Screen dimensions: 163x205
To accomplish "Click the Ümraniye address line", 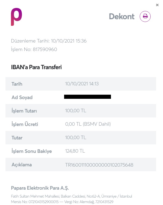I will 72,196.
